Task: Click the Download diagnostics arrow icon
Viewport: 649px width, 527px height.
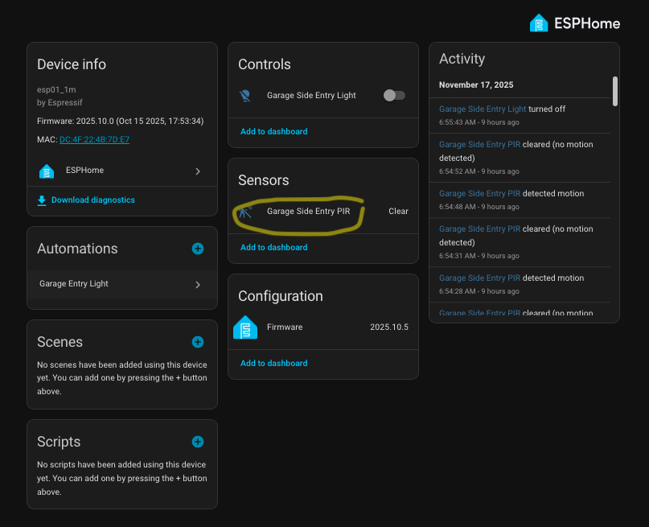Action: coord(42,200)
